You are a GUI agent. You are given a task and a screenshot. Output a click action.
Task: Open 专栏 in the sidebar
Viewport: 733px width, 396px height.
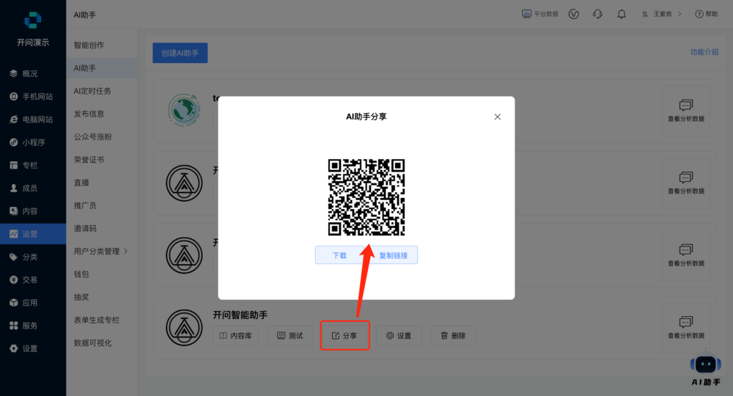[x=33, y=165]
